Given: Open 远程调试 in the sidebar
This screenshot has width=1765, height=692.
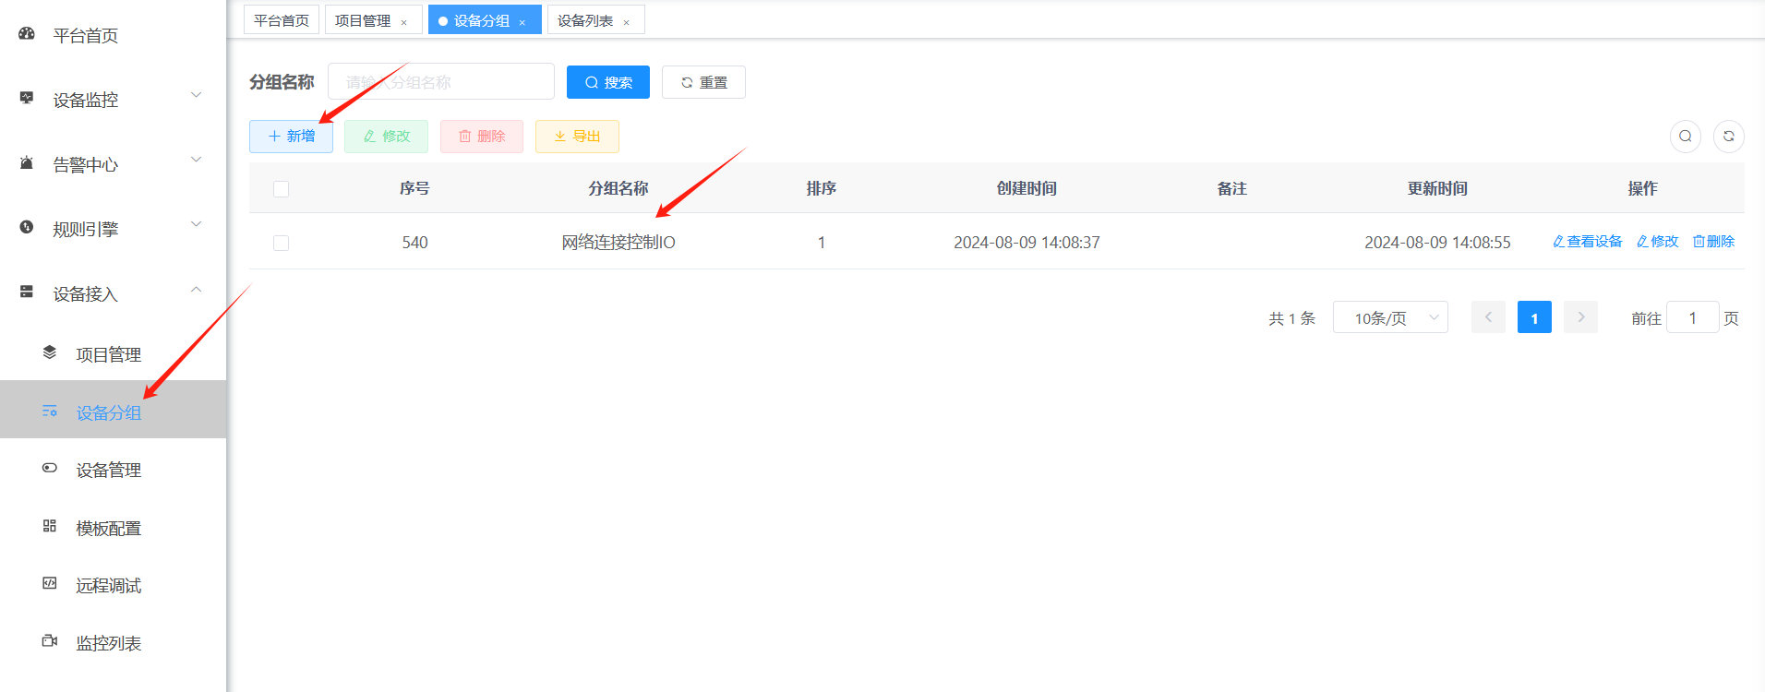Looking at the screenshot, I should [108, 586].
